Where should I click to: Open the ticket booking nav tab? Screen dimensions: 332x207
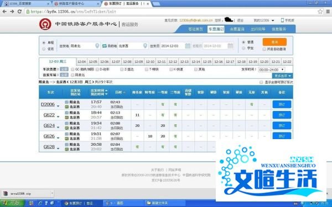coord(216,29)
